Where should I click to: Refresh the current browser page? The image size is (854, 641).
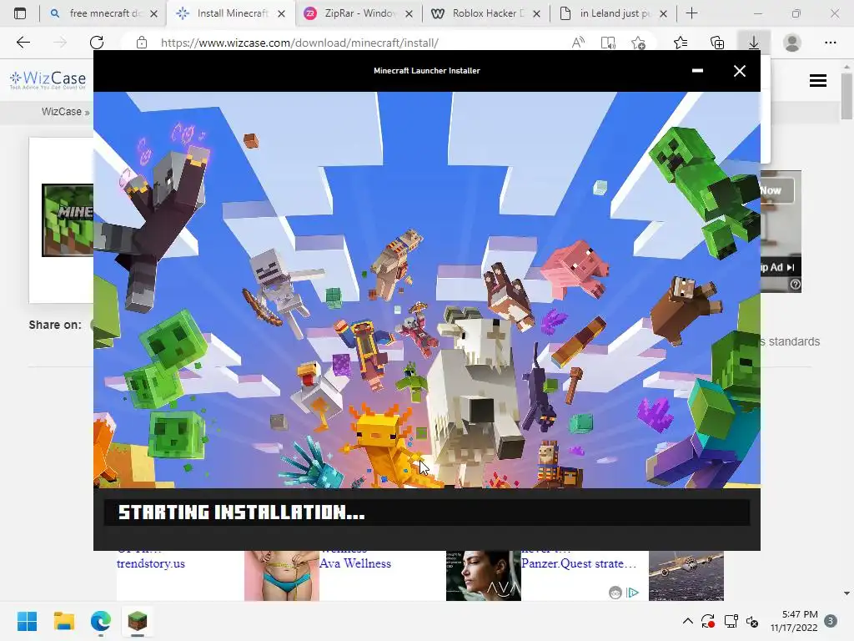point(97,43)
